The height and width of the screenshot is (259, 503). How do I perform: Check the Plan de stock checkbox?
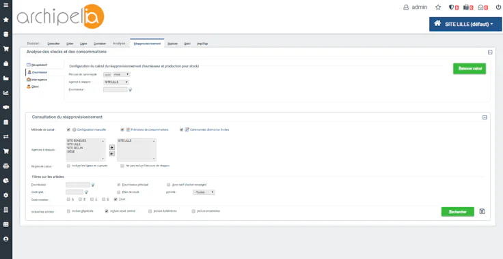pos(119,192)
